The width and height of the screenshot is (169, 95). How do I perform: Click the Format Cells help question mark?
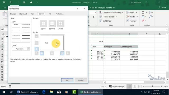[77, 8]
